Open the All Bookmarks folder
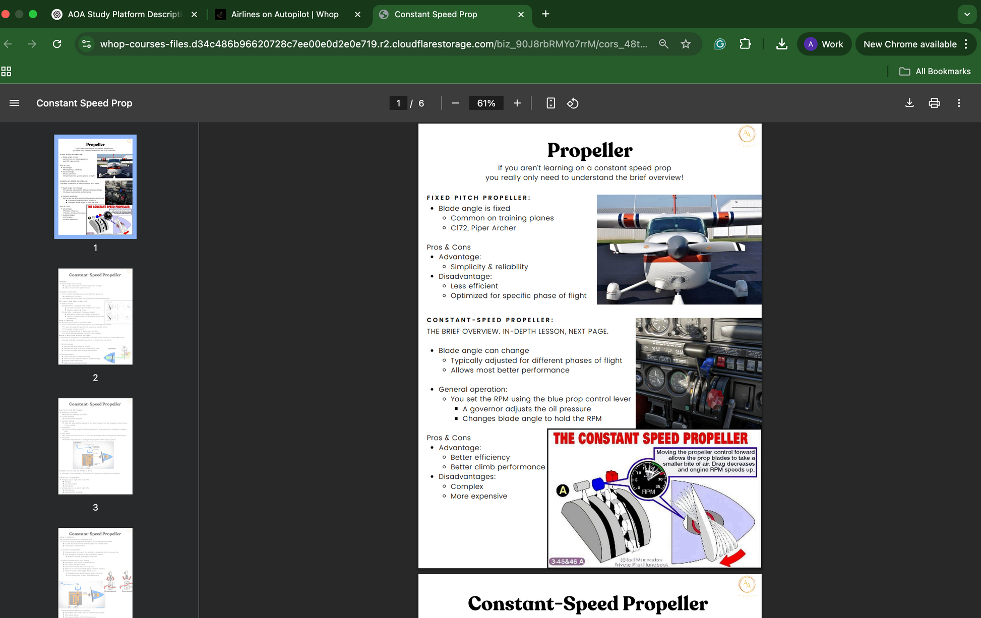This screenshot has width=981, height=618. (935, 71)
